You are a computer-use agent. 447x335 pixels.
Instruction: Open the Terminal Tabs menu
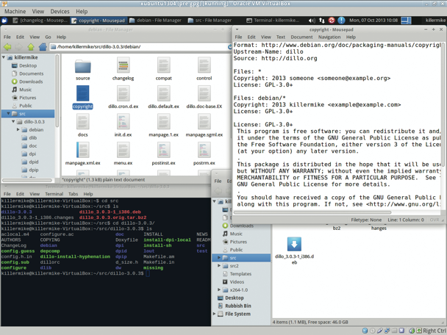click(73, 194)
